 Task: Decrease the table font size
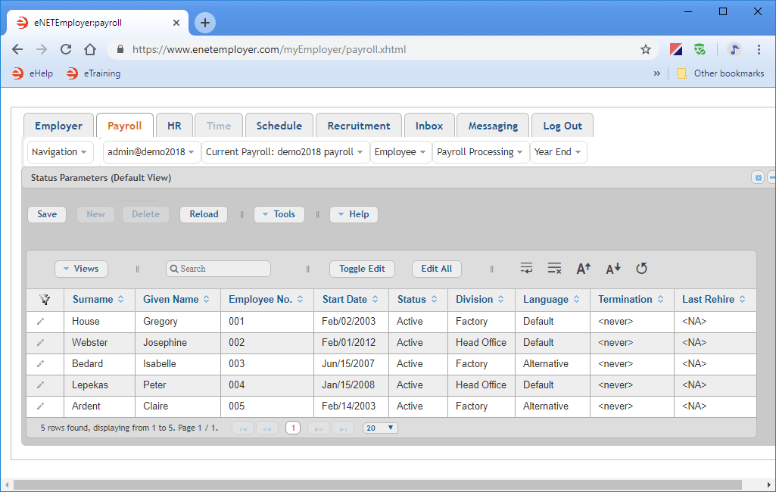tap(612, 269)
